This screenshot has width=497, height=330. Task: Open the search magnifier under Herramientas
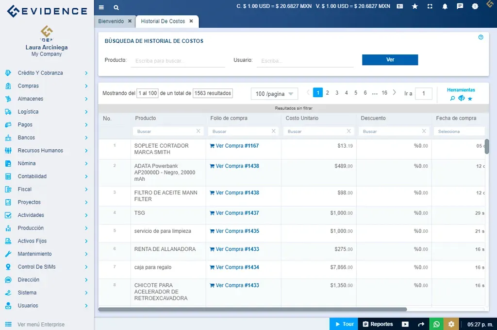click(452, 98)
